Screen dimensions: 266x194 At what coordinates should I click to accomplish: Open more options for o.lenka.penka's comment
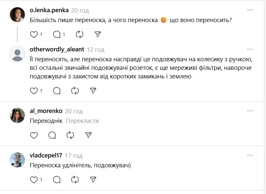[250, 10]
